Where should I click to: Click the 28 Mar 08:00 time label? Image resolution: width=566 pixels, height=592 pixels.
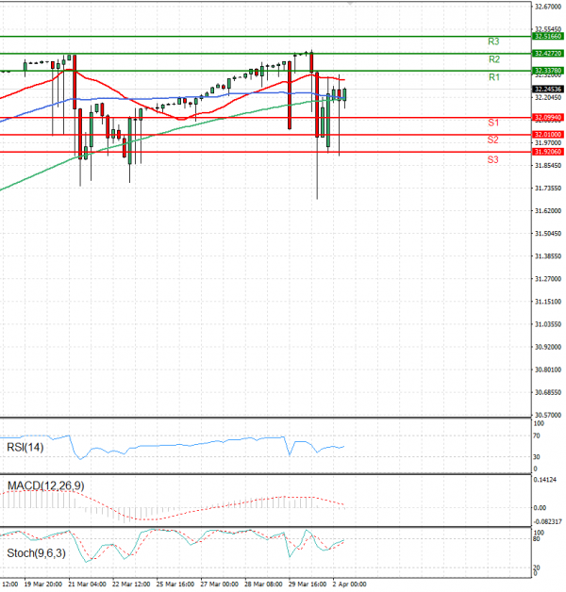[263, 584]
